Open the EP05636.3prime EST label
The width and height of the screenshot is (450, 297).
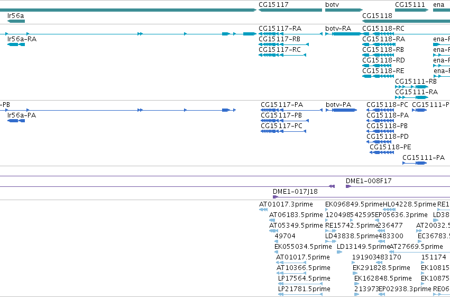(401, 215)
